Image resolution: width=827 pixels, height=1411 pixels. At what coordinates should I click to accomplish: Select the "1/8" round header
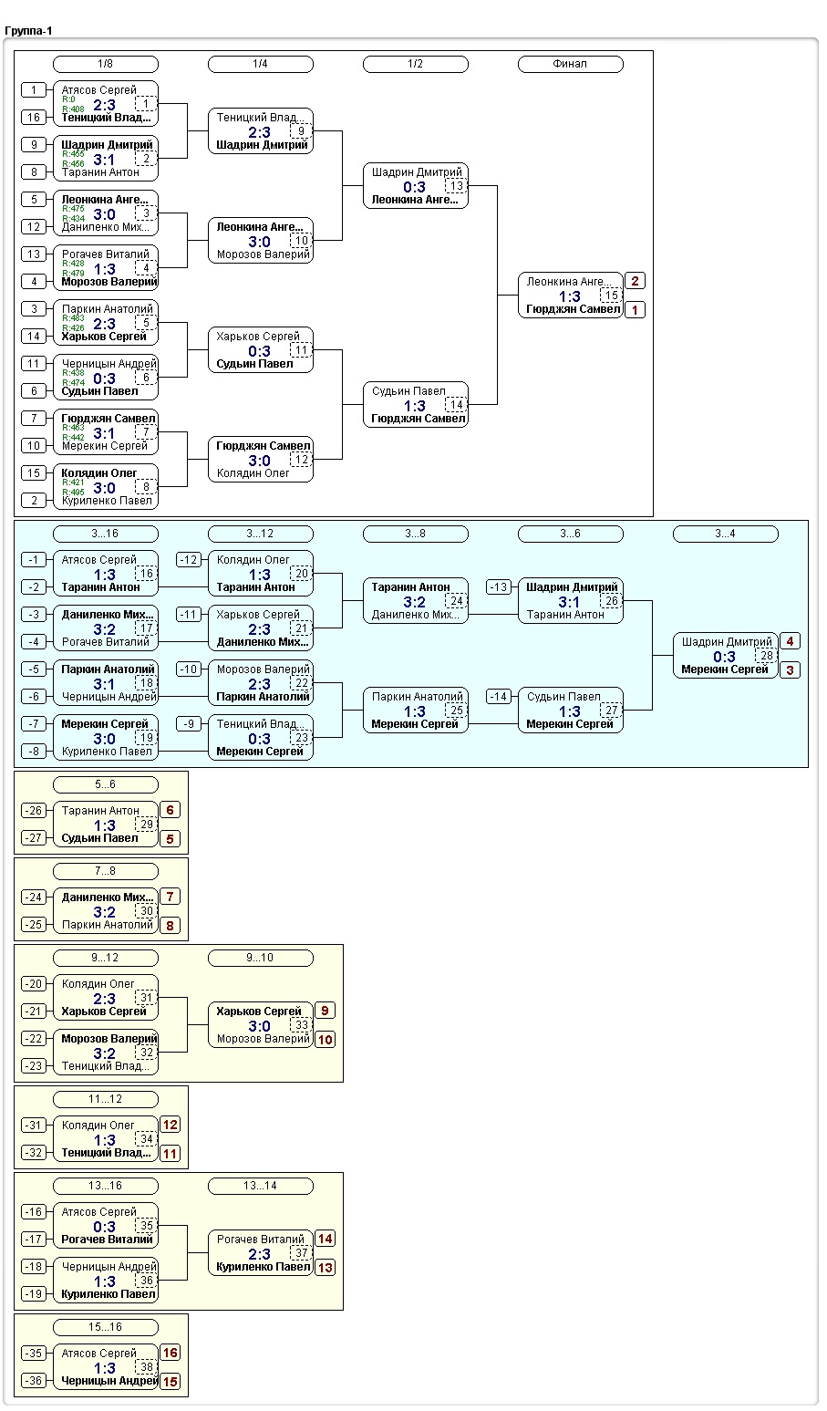106,64
